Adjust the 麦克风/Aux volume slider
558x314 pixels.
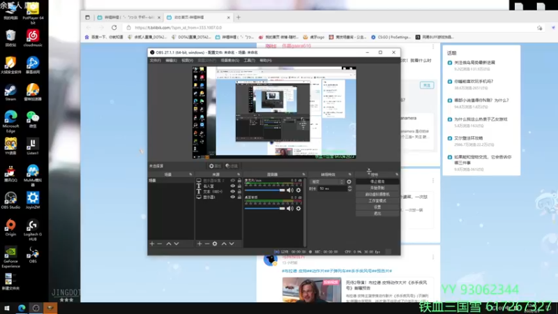(265, 190)
